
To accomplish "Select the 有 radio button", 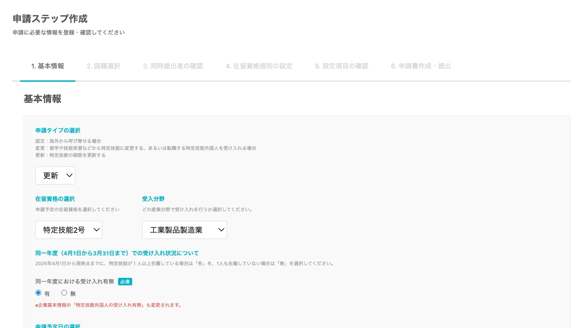I will pyautogui.click(x=38, y=293).
